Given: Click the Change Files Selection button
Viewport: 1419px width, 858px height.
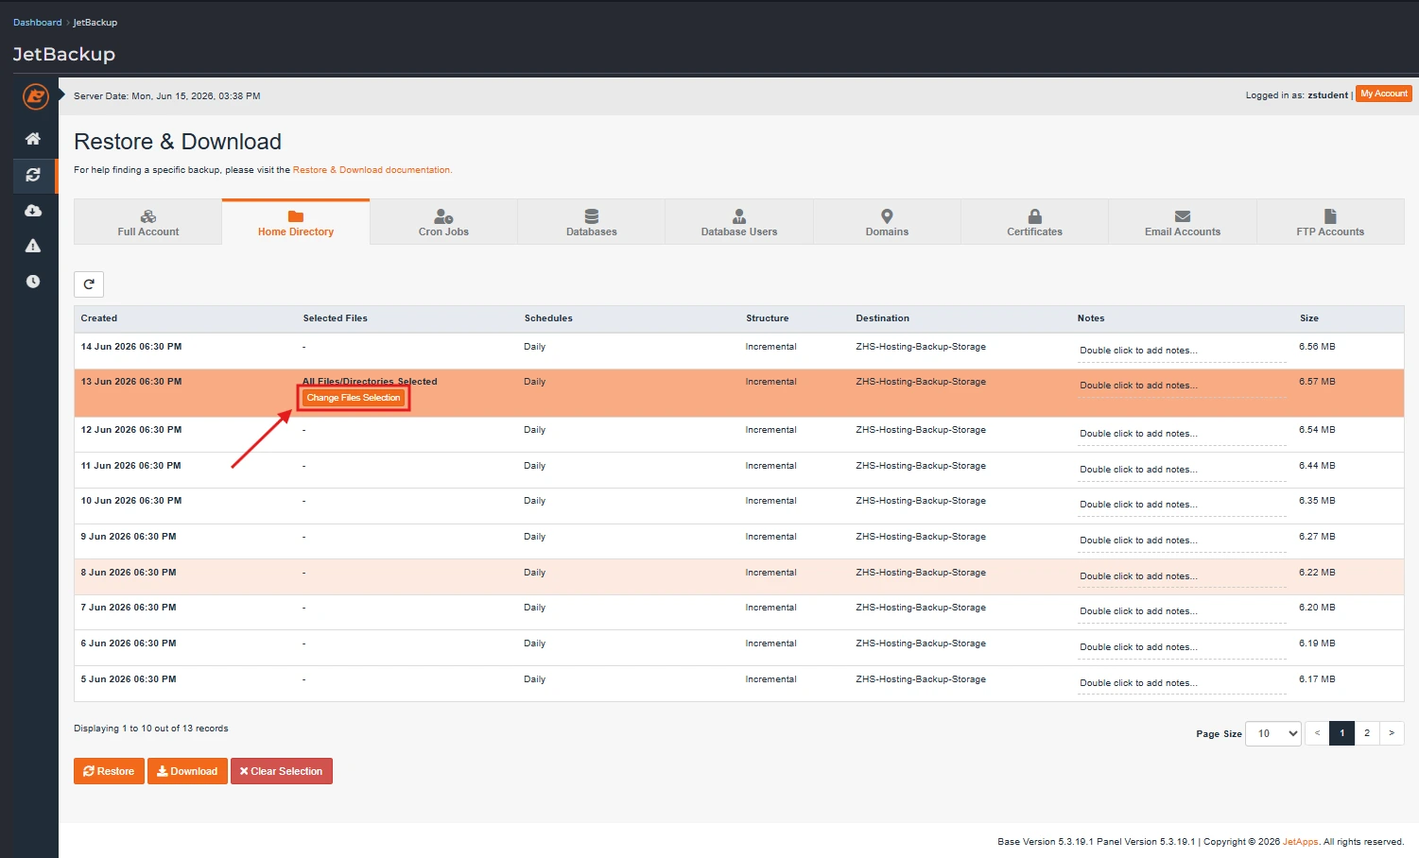Looking at the screenshot, I should (x=354, y=398).
